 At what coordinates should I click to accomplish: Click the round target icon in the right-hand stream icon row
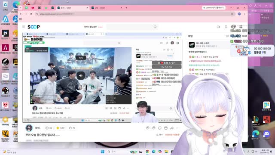pos(148,128)
